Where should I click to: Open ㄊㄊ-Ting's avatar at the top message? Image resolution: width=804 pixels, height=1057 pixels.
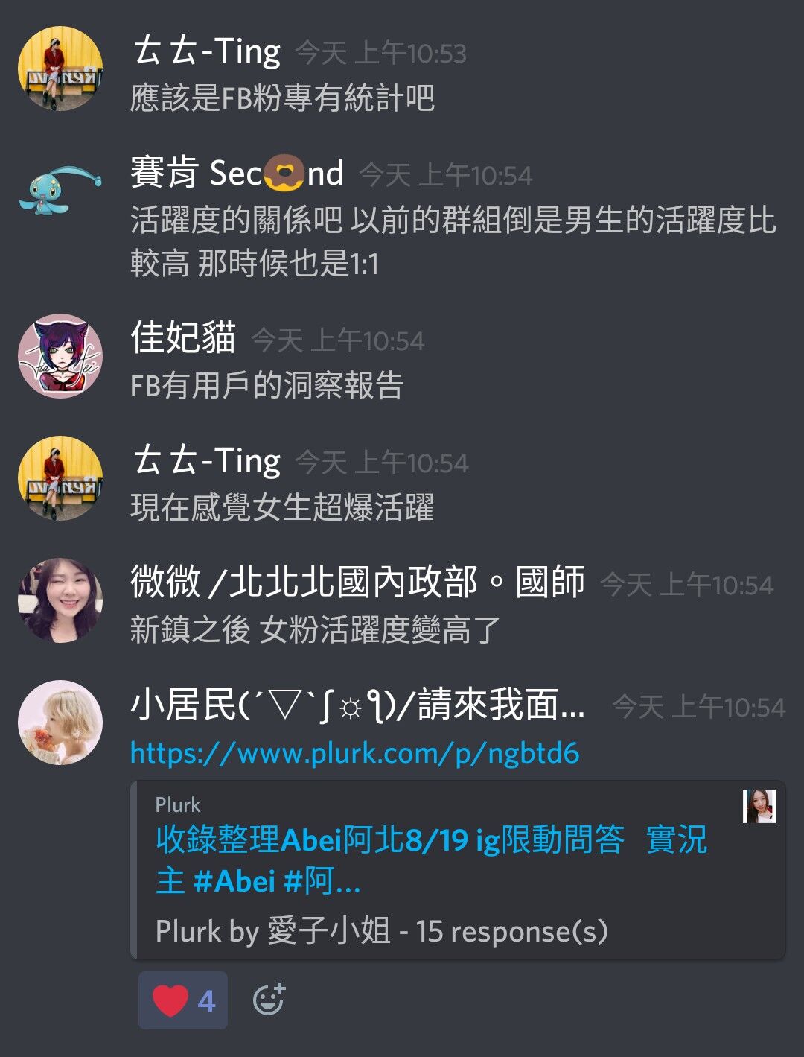click(x=60, y=69)
